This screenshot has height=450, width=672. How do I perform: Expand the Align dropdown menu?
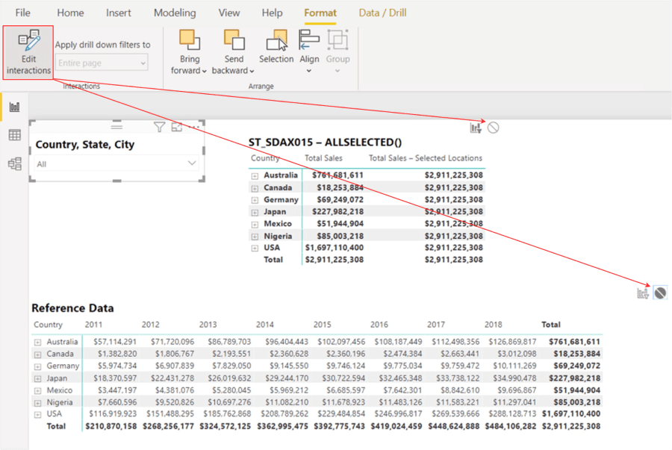(x=309, y=71)
